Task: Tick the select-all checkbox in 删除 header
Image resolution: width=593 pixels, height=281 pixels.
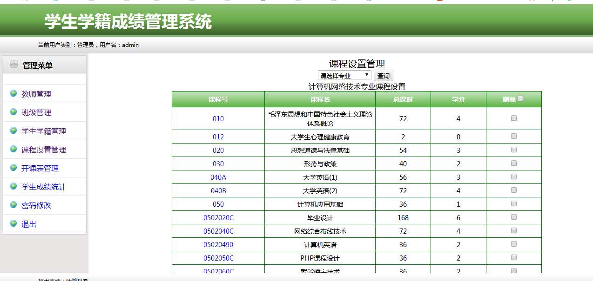Action: pyautogui.click(x=520, y=98)
